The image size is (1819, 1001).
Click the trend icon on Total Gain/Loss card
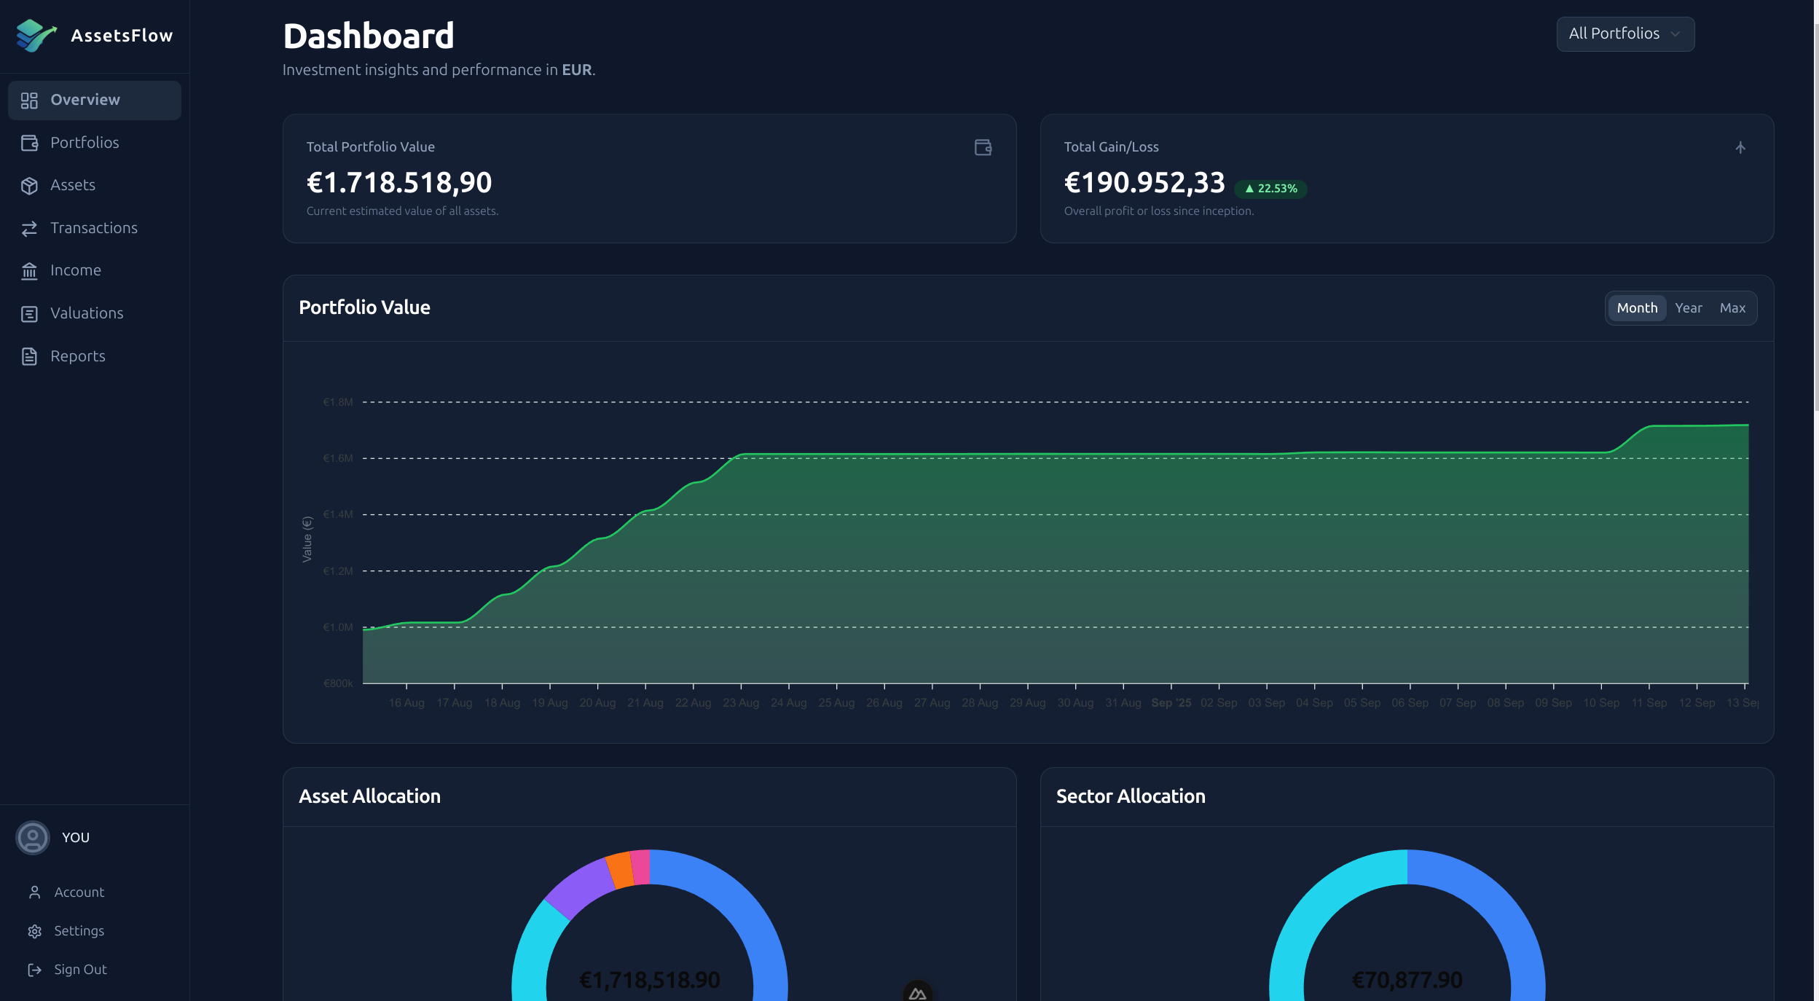[x=1740, y=147]
